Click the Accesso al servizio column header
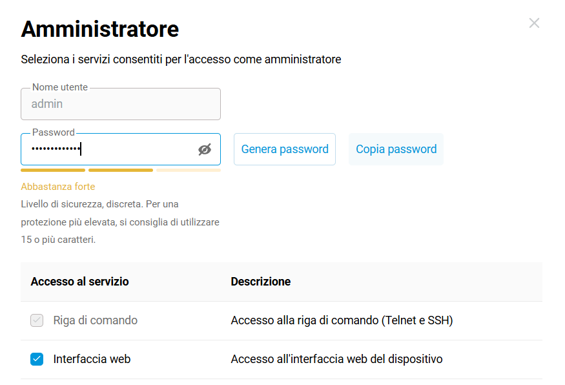 (x=79, y=282)
